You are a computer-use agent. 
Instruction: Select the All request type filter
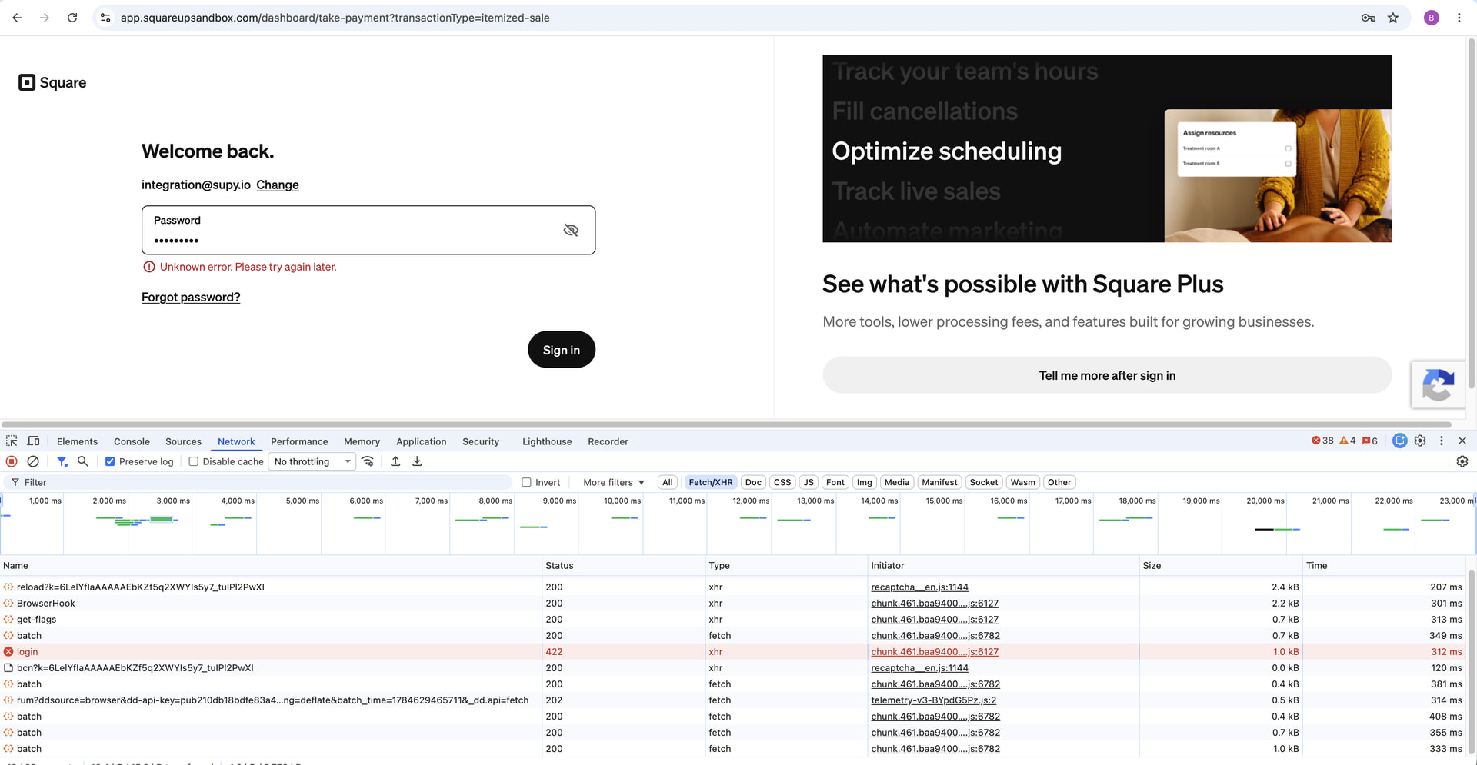click(x=668, y=482)
